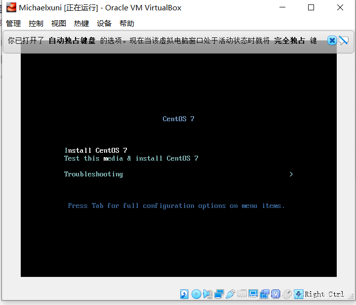
Task: Click the hard disk activity status icon
Action: click(184, 294)
